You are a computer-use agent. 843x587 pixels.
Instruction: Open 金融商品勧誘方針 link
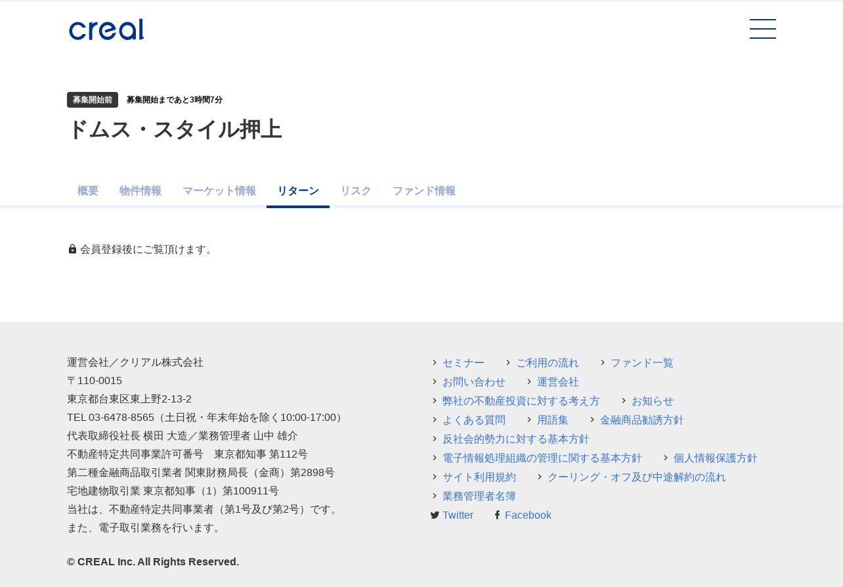click(x=642, y=420)
